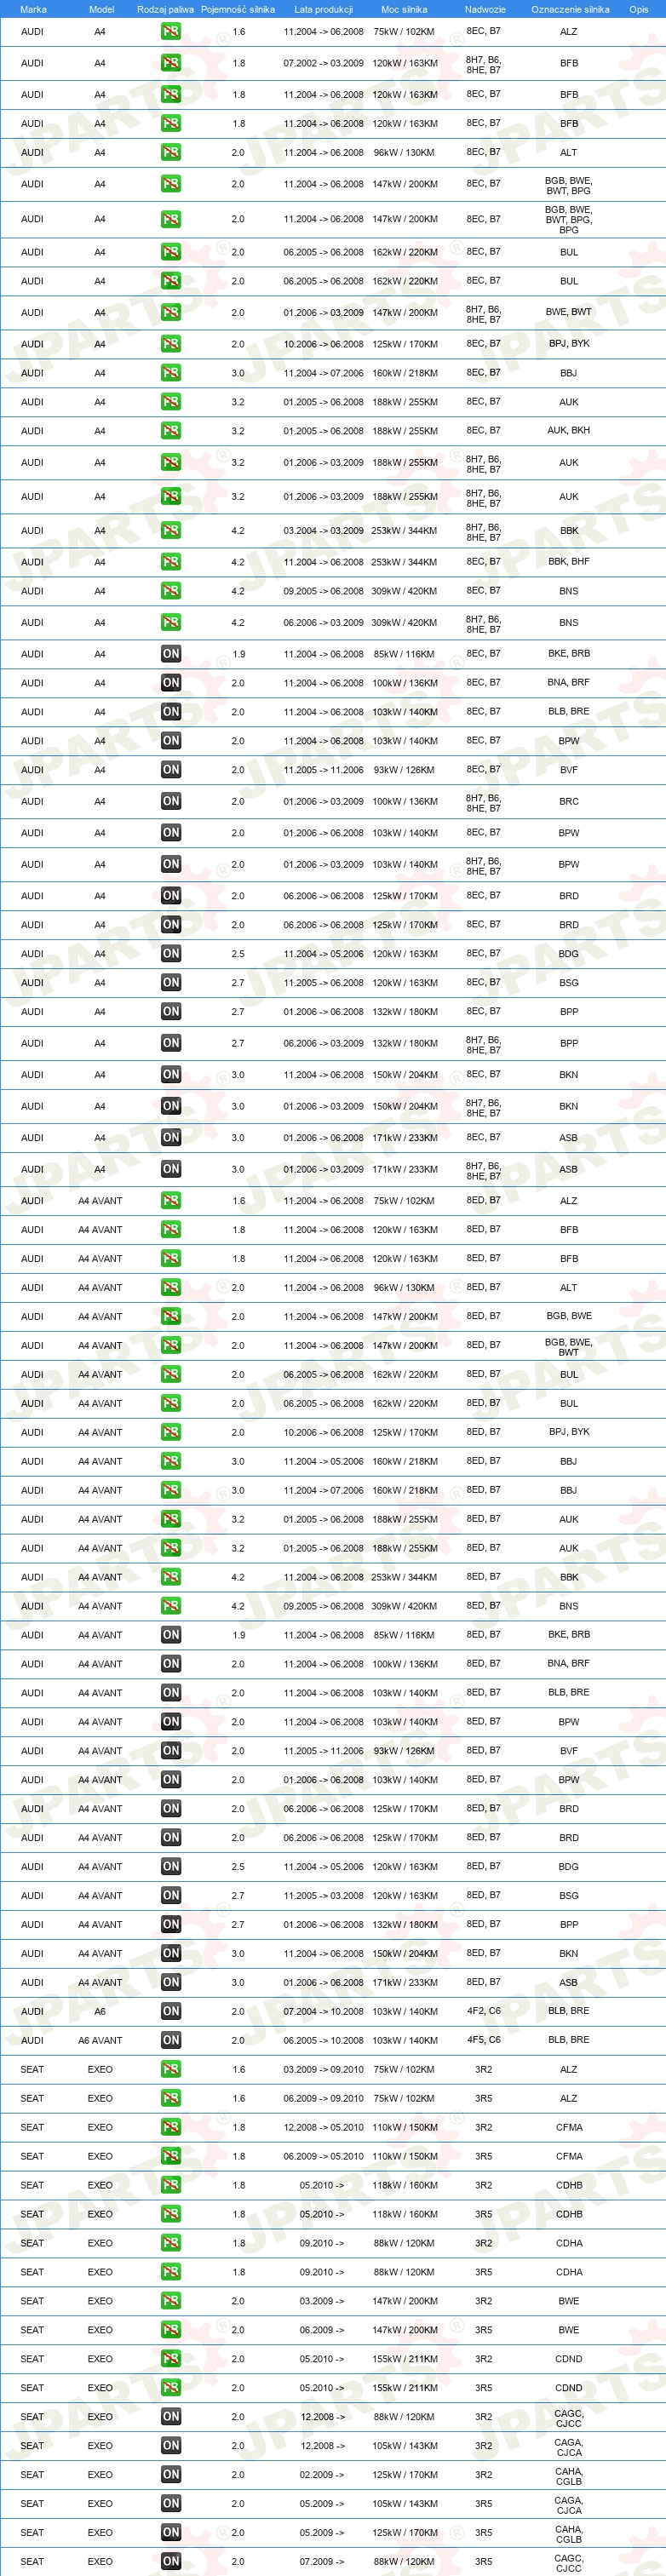Click the diesel ON icon in the EXEO 3R2 'CAHA, CGLB' row
Viewport: 666px width, 2576px height.
(171, 2476)
